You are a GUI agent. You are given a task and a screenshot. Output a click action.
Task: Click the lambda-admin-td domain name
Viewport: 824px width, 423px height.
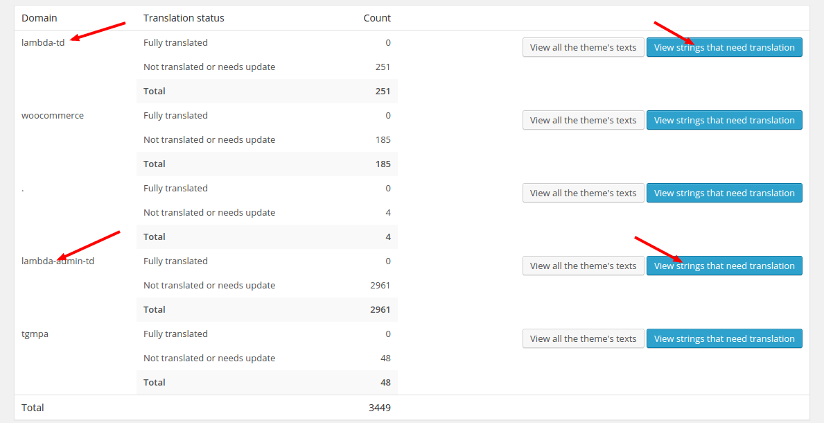(x=58, y=261)
